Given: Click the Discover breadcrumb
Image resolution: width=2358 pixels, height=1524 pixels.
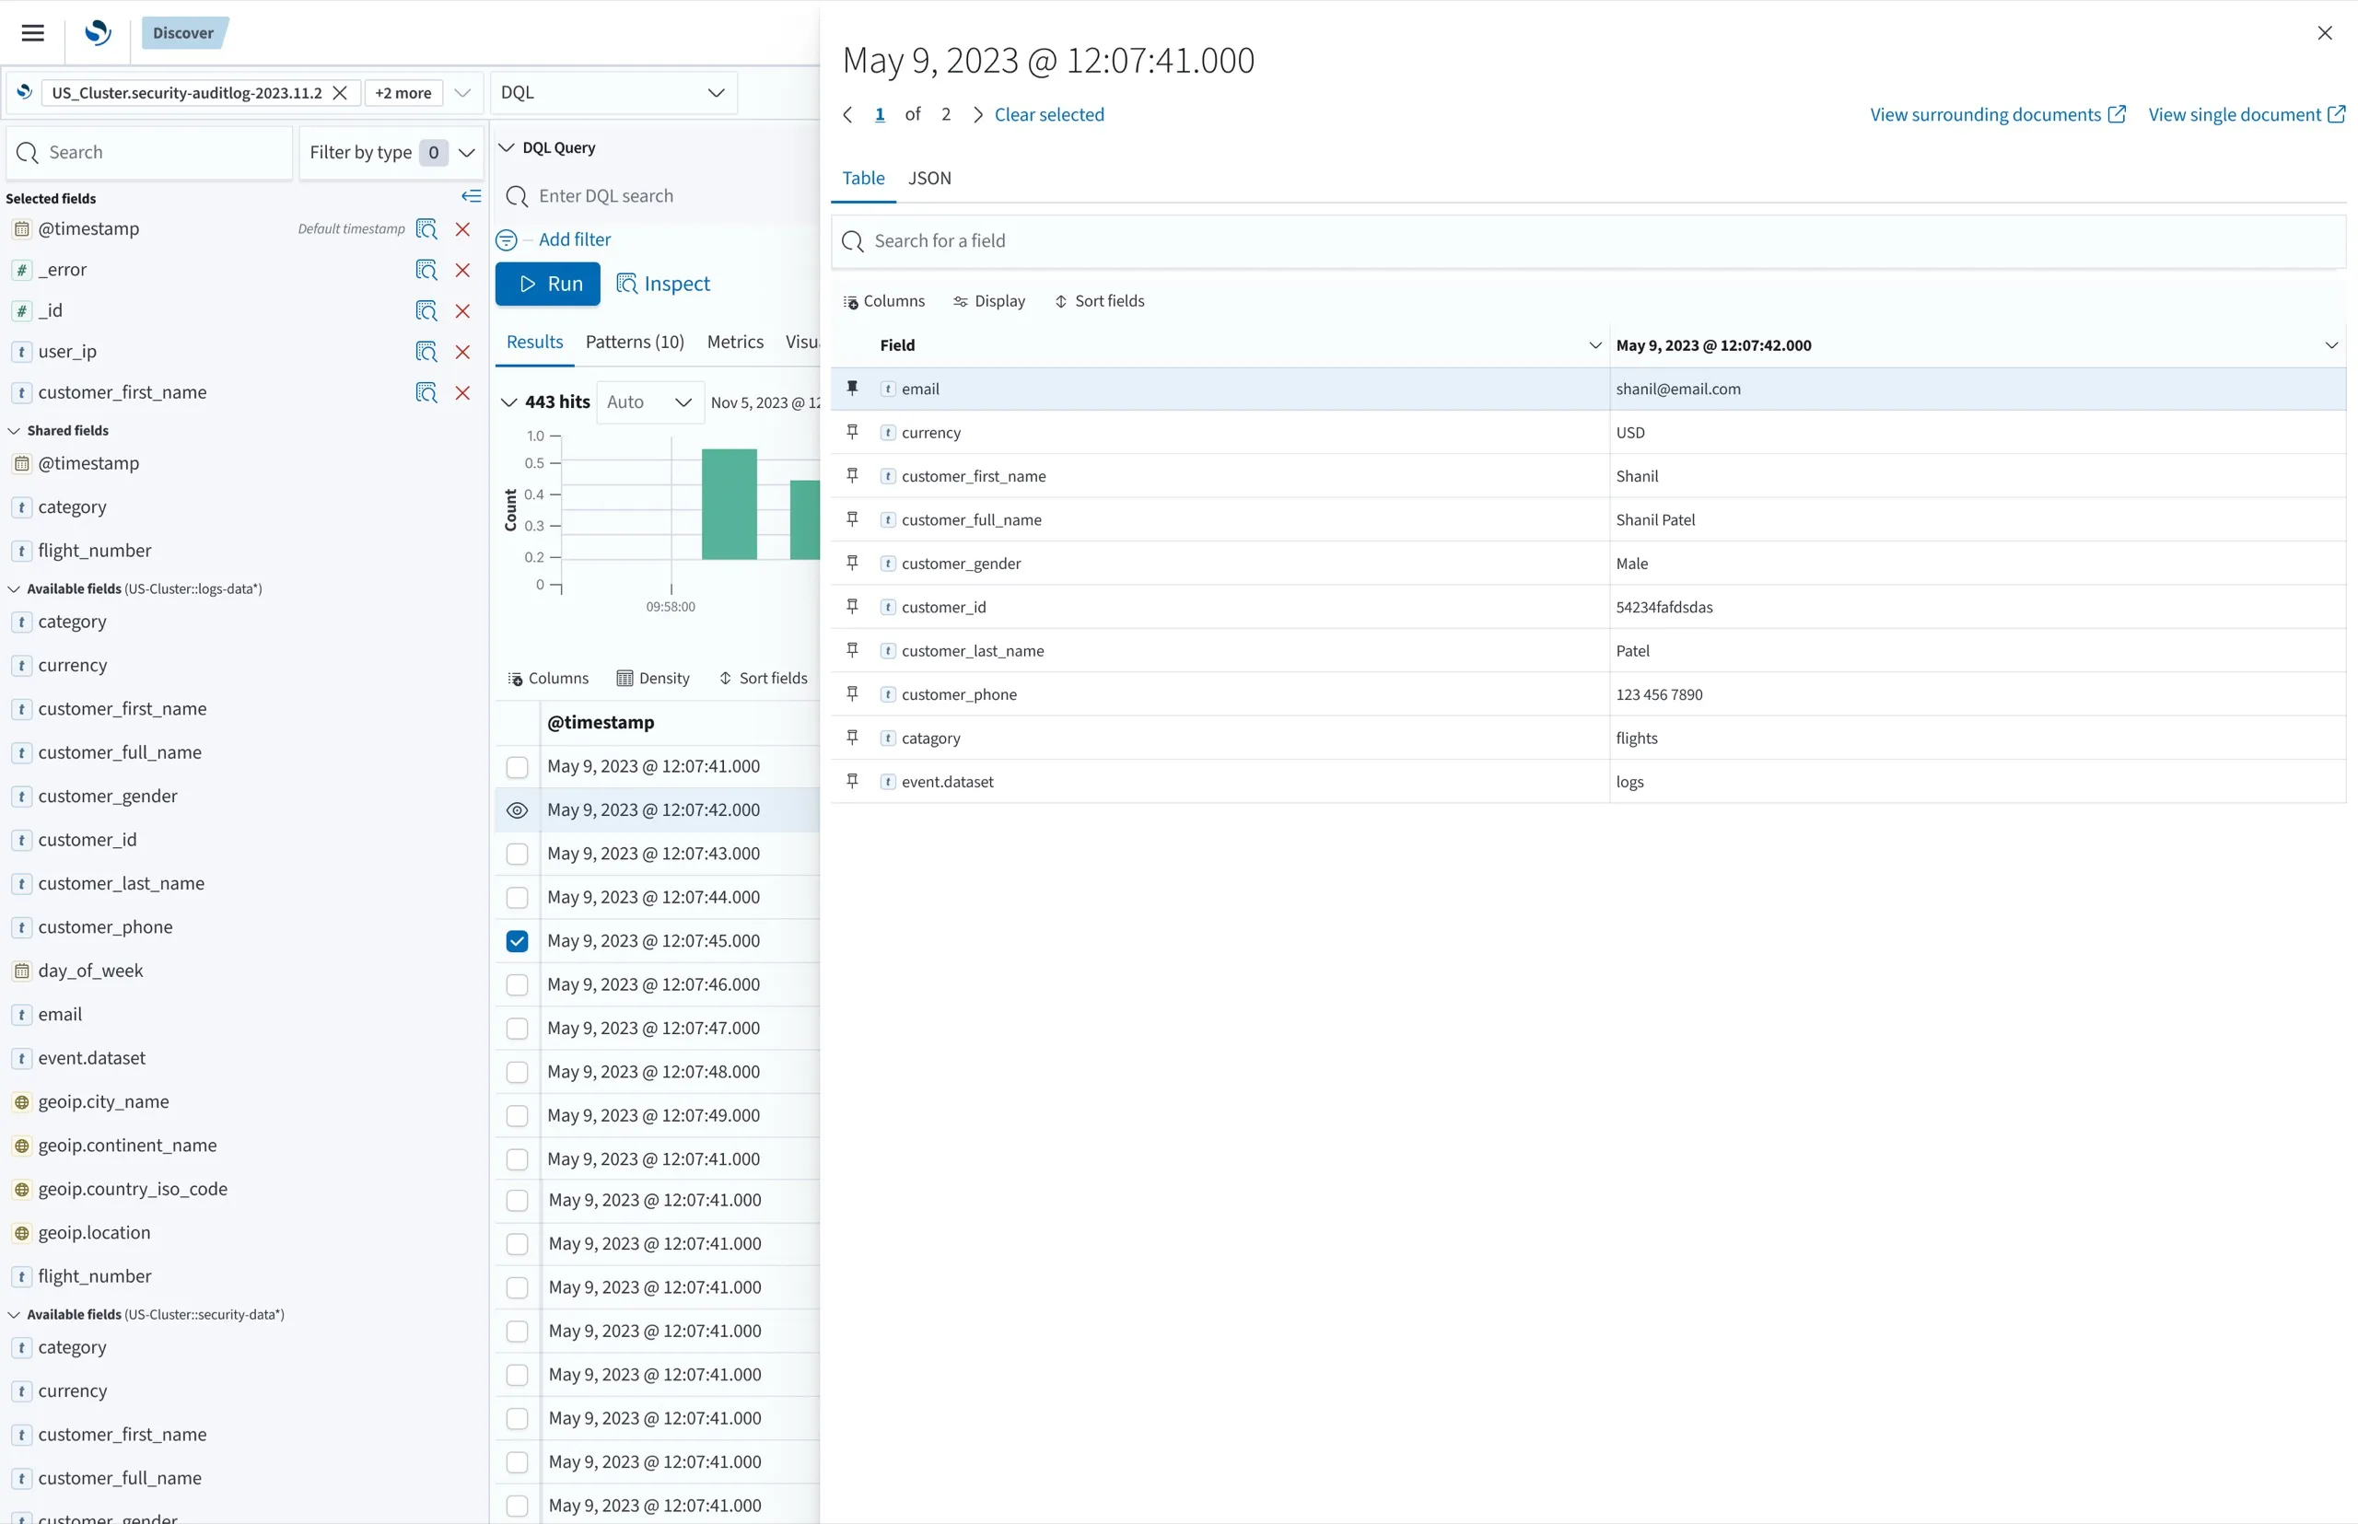Looking at the screenshot, I should 184,32.
